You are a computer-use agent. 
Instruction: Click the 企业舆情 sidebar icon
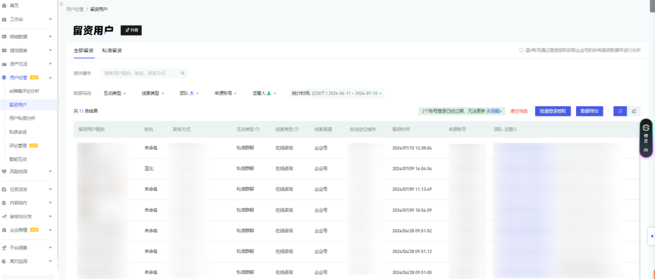(x=4, y=230)
